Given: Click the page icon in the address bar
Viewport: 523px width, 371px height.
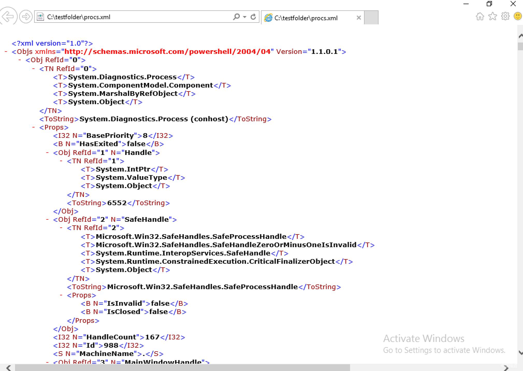Looking at the screenshot, I should point(40,17).
